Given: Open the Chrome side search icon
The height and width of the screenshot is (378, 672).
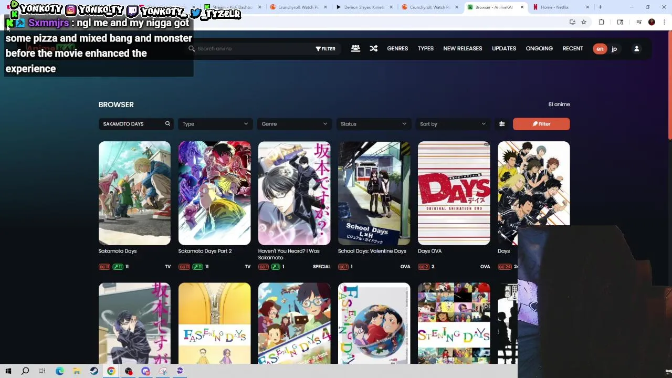Looking at the screenshot, I should [620, 22].
